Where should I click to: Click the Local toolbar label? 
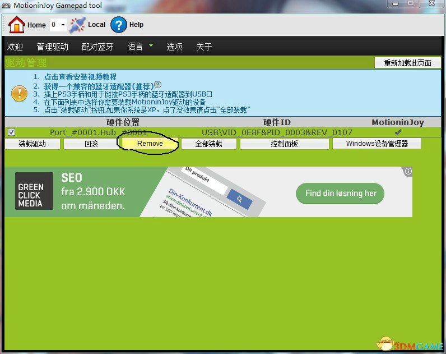coord(97,25)
